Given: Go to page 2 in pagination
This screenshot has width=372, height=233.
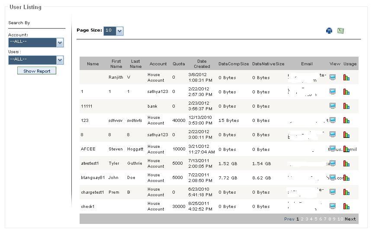Looking at the screenshot, I should 302,219.
